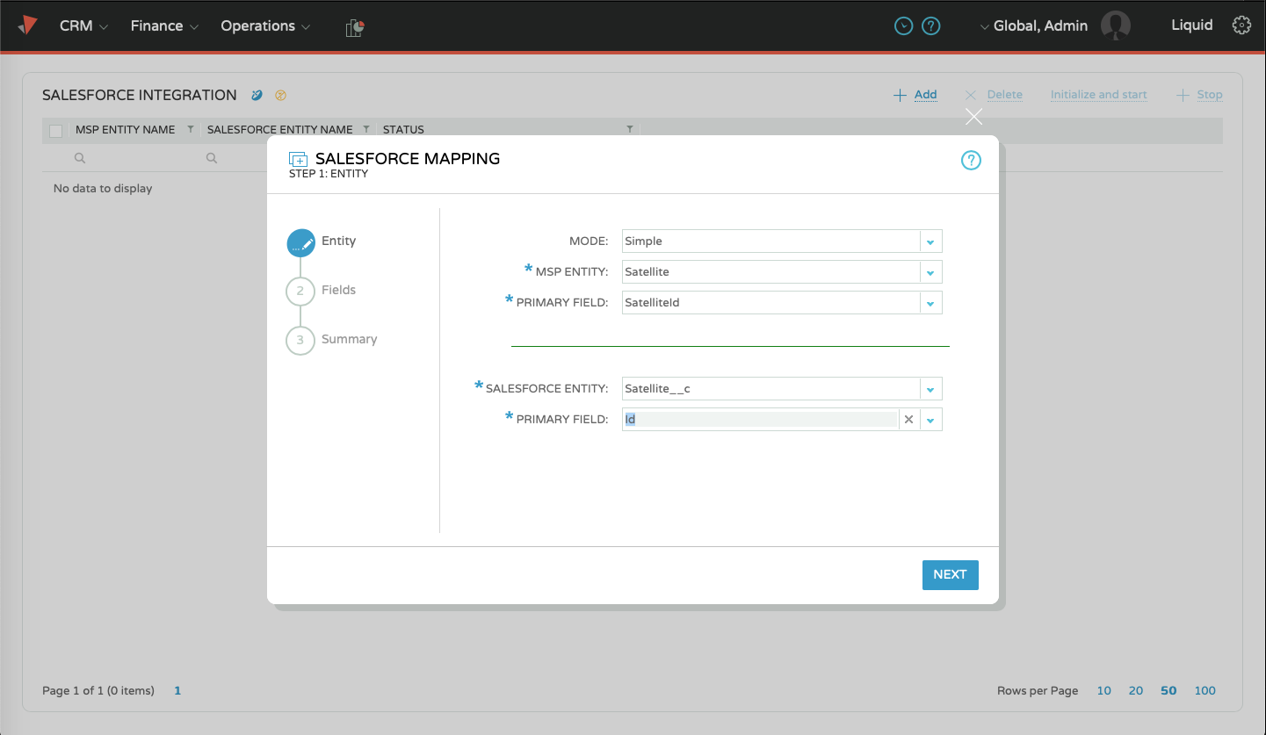Screen dimensions: 1266x735
Task: Select the Fields wizard step
Action: (322, 291)
